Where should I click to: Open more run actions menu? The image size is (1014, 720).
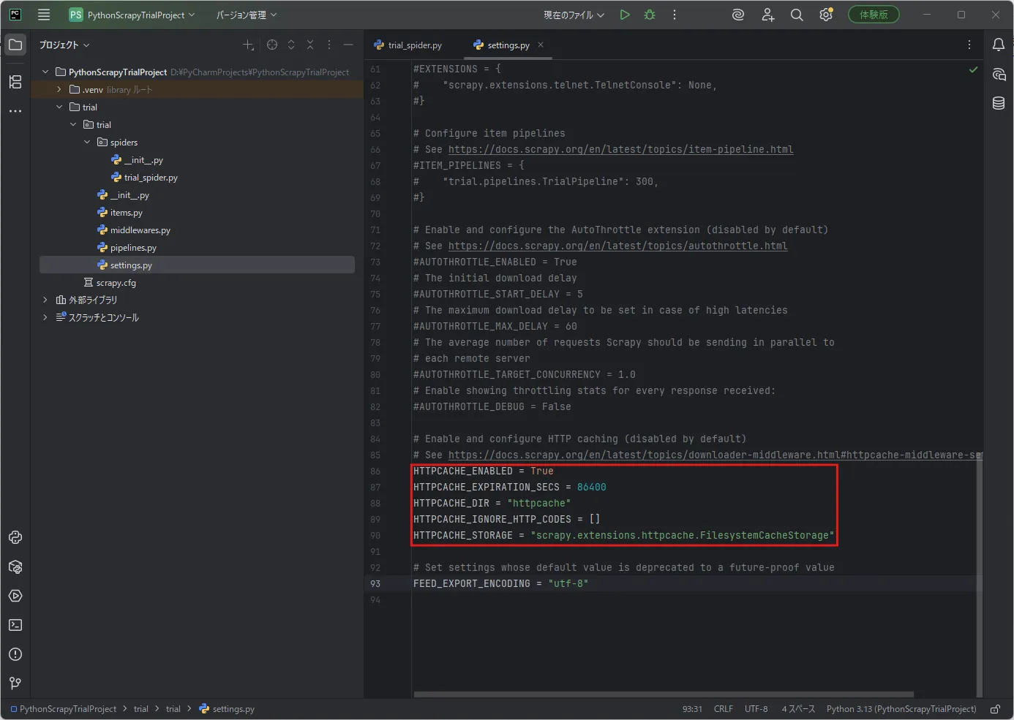point(675,15)
